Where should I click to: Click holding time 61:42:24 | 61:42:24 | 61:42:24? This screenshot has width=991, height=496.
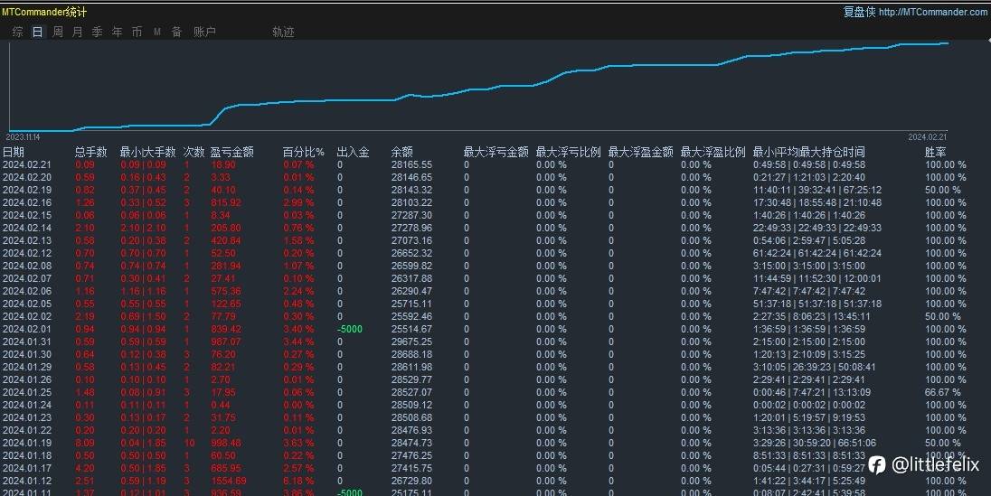click(817, 253)
